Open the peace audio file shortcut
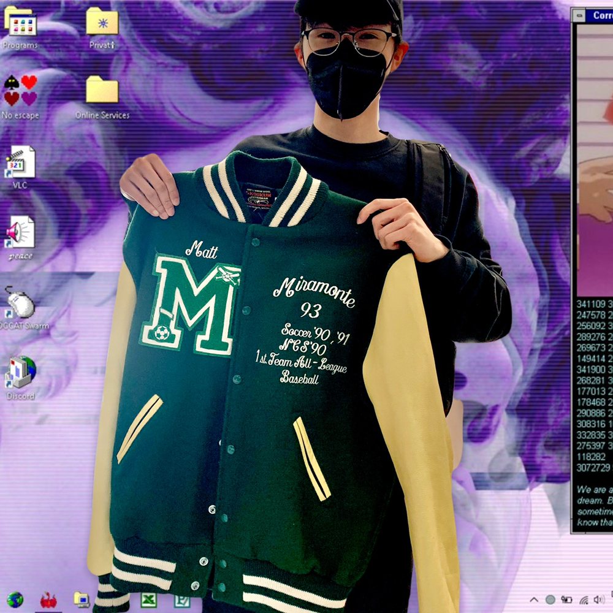613x613 pixels. point(20,233)
